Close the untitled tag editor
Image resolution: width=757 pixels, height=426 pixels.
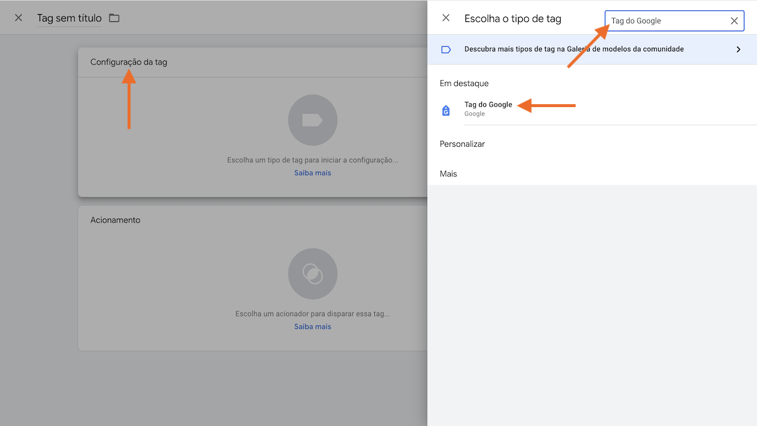point(18,17)
